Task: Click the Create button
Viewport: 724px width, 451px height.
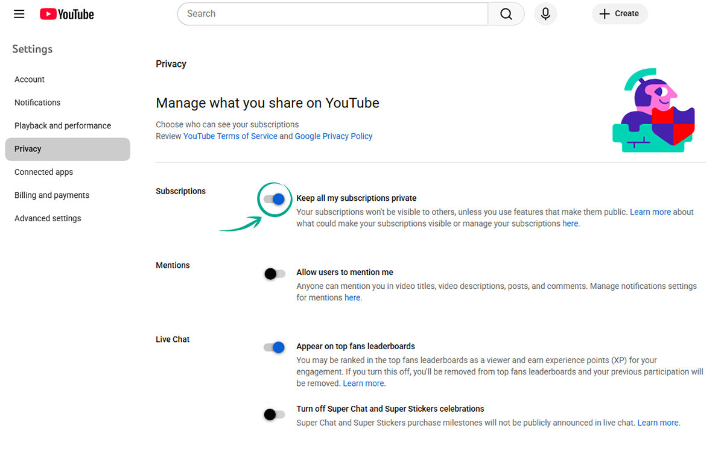Action: click(620, 14)
